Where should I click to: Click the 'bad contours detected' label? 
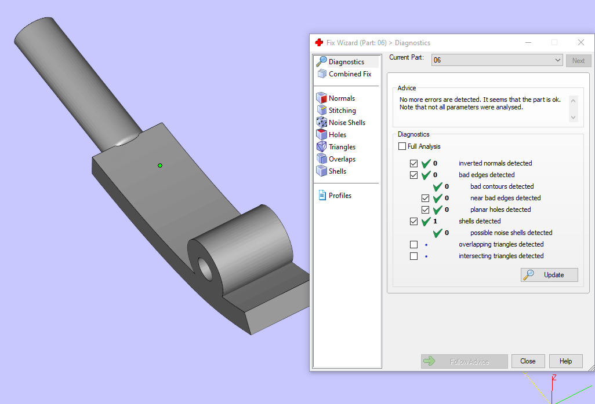coord(502,186)
